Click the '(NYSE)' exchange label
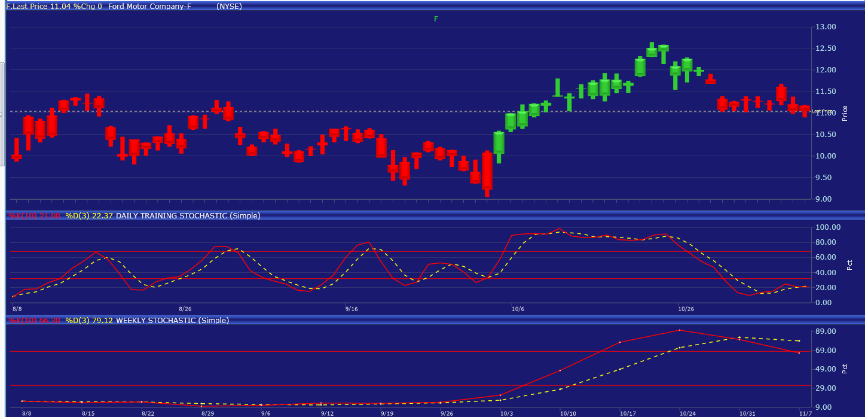 [230, 6]
